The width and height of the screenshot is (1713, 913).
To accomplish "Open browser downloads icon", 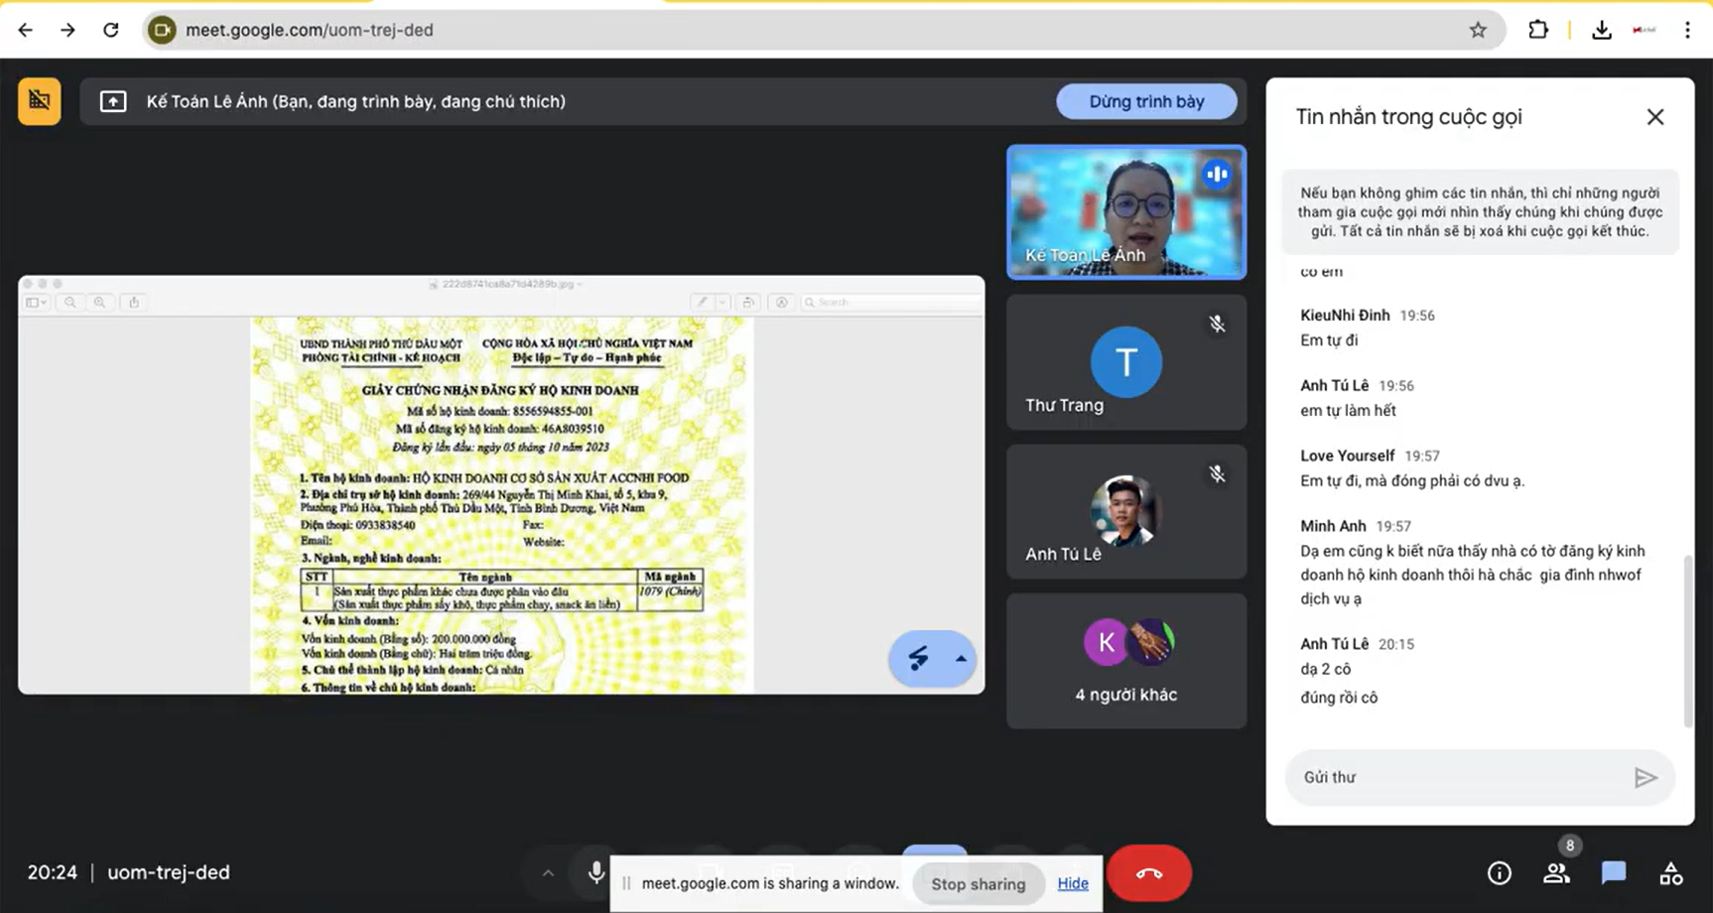I will 1601,30.
